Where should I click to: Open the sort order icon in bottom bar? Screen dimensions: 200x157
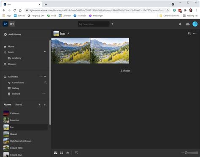[76, 153]
